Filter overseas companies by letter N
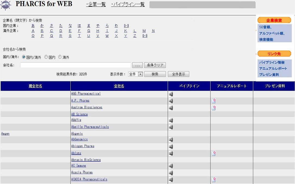The height and width of the screenshot is (184, 295). (153, 31)
